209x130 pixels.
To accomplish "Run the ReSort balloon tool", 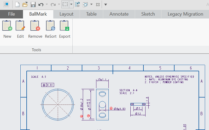I will 50,26.
